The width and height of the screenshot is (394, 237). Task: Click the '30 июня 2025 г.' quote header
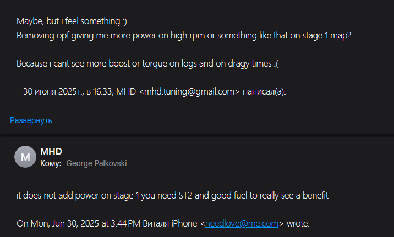(x=155, y=92)
